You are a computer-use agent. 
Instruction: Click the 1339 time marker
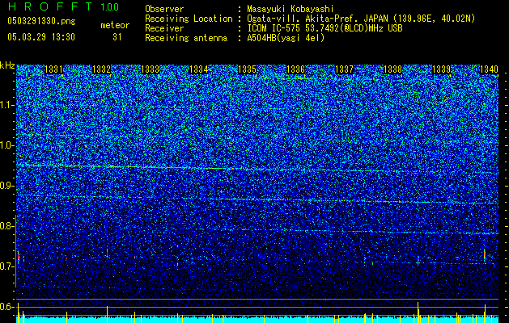442,69
